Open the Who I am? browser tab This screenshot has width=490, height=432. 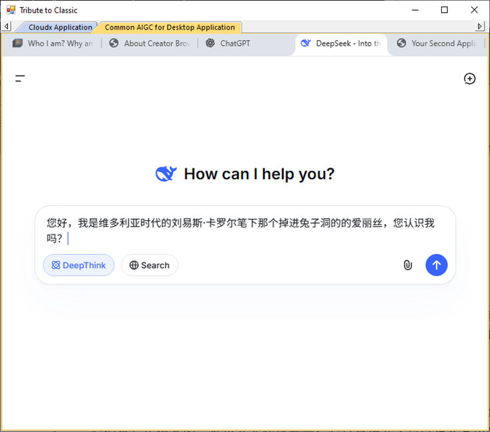pos(53,43)
